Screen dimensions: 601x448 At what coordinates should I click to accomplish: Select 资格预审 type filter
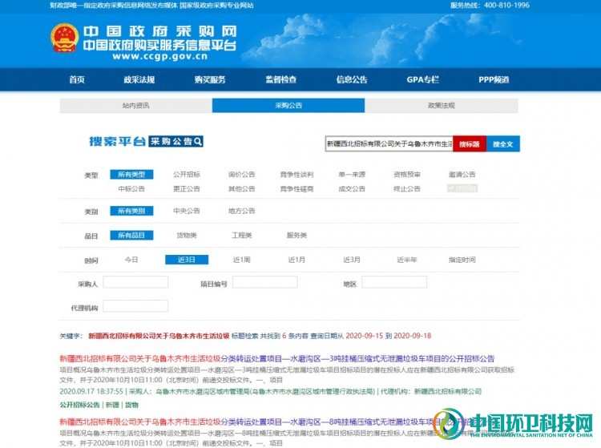click(406, 175)
